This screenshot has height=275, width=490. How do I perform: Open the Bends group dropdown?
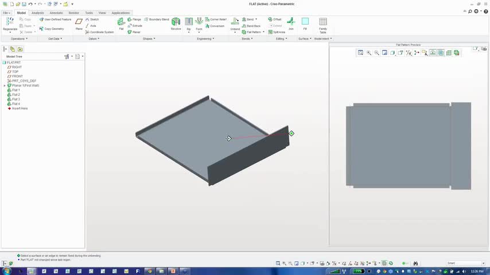[x=247, y=39]
